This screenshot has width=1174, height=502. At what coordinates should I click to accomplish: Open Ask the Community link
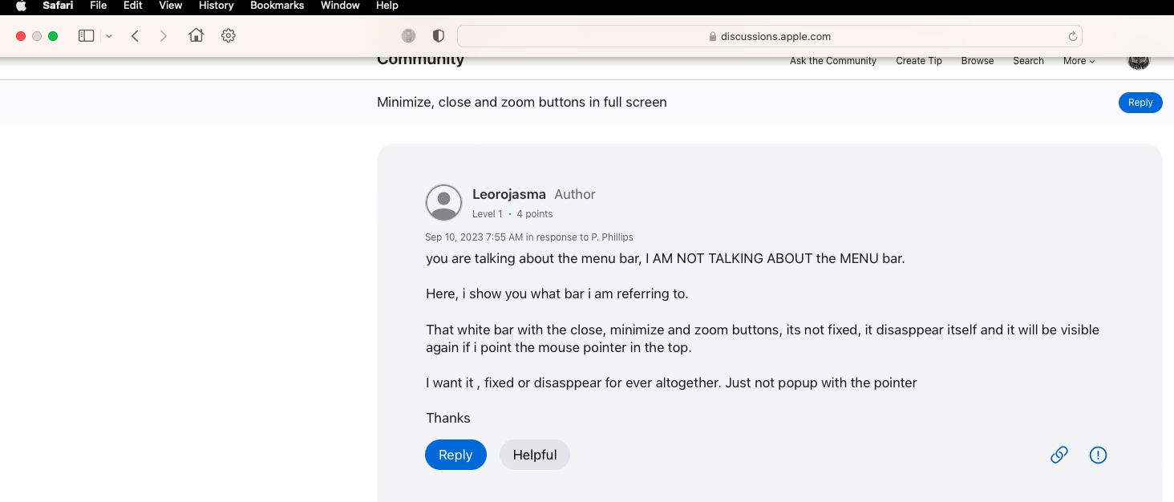tap(832, 61)
